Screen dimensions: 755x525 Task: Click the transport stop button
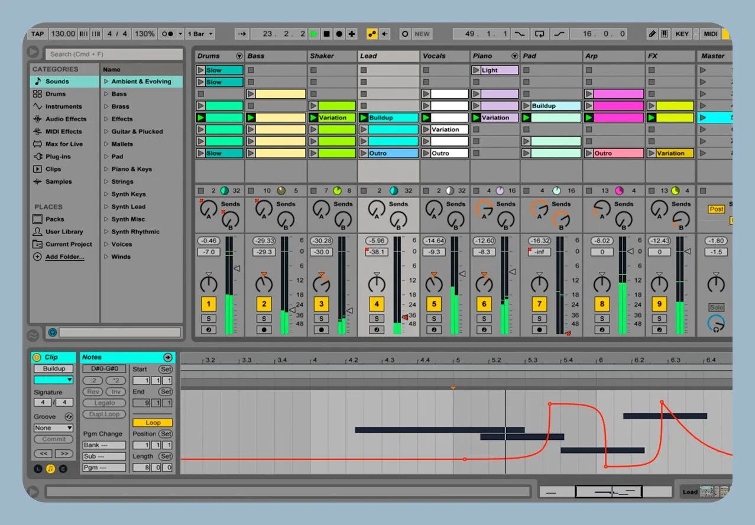pos(326,34)
